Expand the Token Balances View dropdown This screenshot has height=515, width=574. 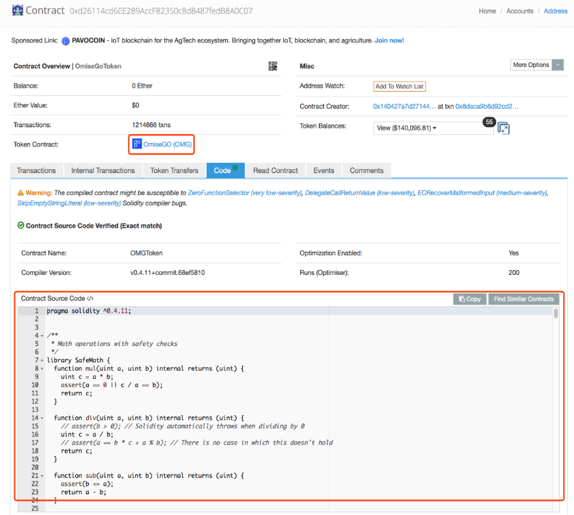[434, 128]
